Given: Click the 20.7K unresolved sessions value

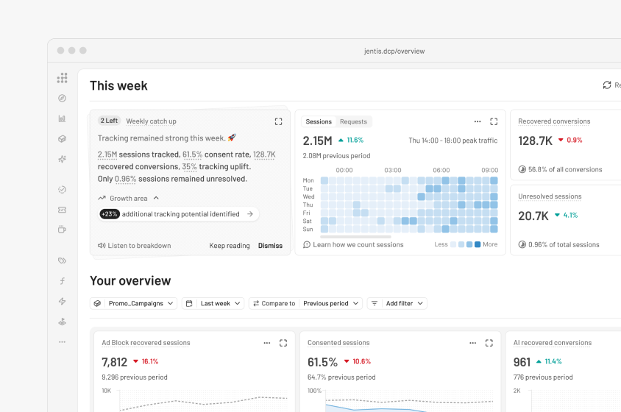Looking at the screenshot, I should click(533, 216).
